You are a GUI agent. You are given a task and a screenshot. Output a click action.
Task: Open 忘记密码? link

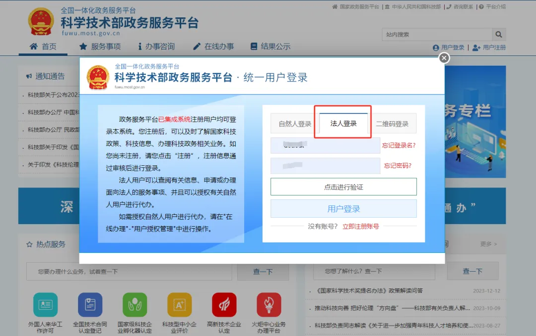click(398, 166)
